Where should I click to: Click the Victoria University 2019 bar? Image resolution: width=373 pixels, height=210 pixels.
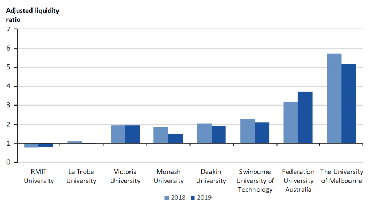point(132,134)
